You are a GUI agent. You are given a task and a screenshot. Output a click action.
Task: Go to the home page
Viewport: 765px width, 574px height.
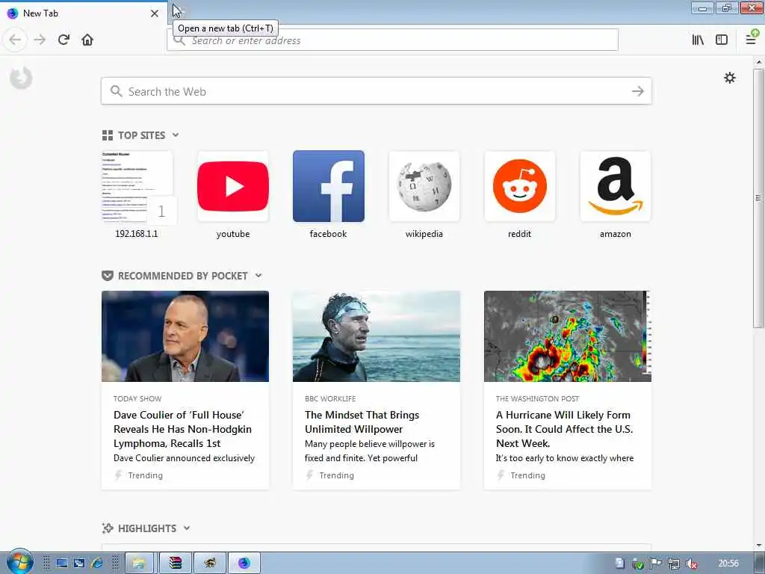click(x=87, y=40)
